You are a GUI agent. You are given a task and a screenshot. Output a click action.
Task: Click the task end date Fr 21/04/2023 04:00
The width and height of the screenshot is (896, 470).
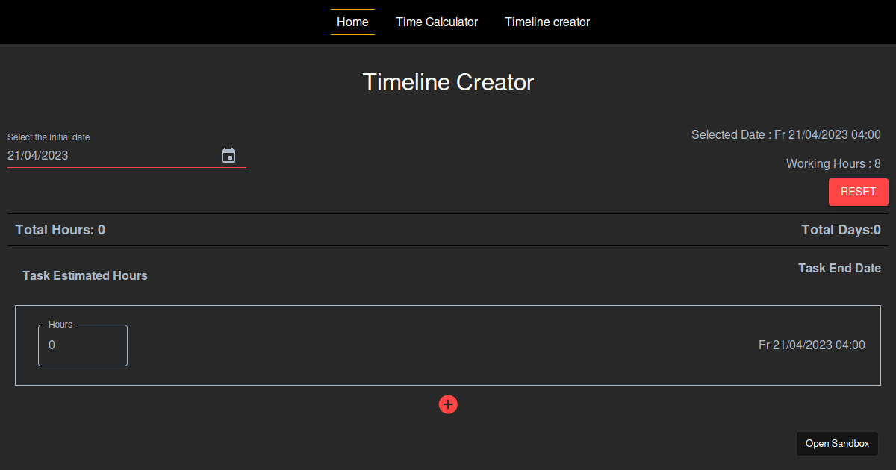pyautogui.click(x=812, y=345)
